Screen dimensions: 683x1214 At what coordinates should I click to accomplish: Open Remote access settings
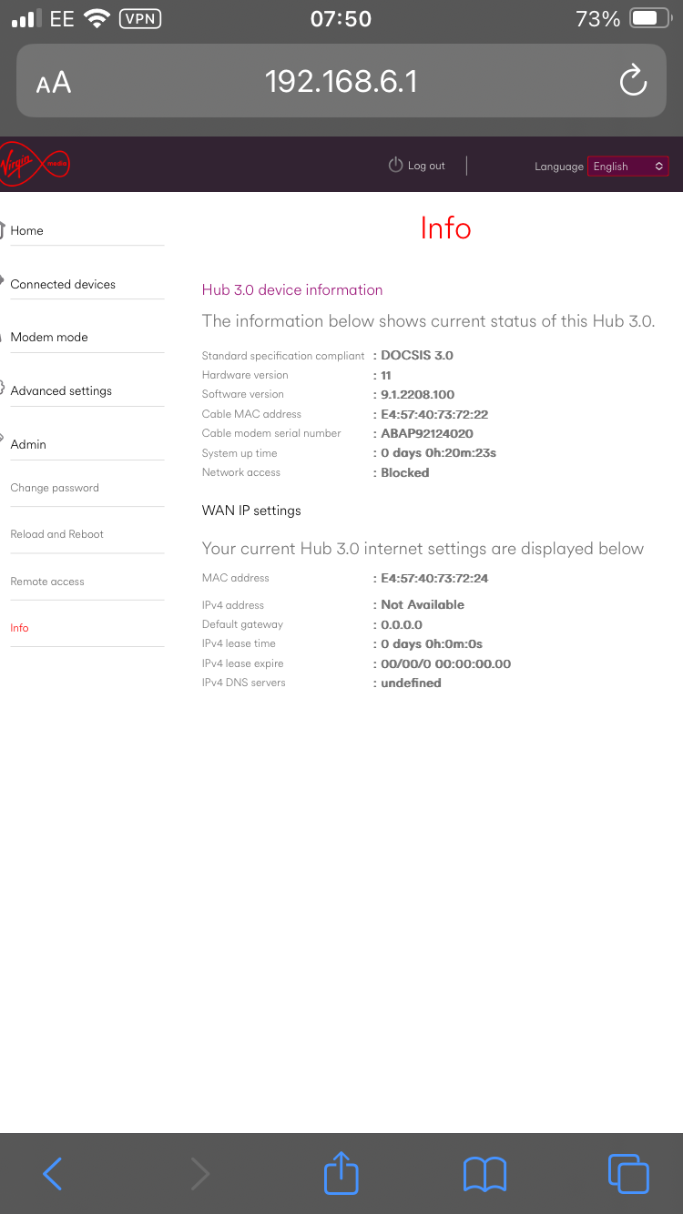point(47,582)
